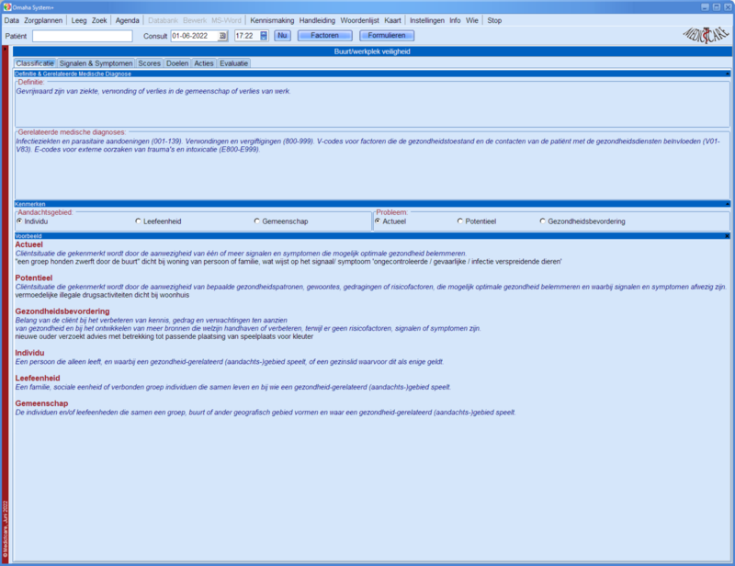Screen dimensions: 735x566
Task: Collapse the Kenmerken panel
Action: [x=728, y=204]
